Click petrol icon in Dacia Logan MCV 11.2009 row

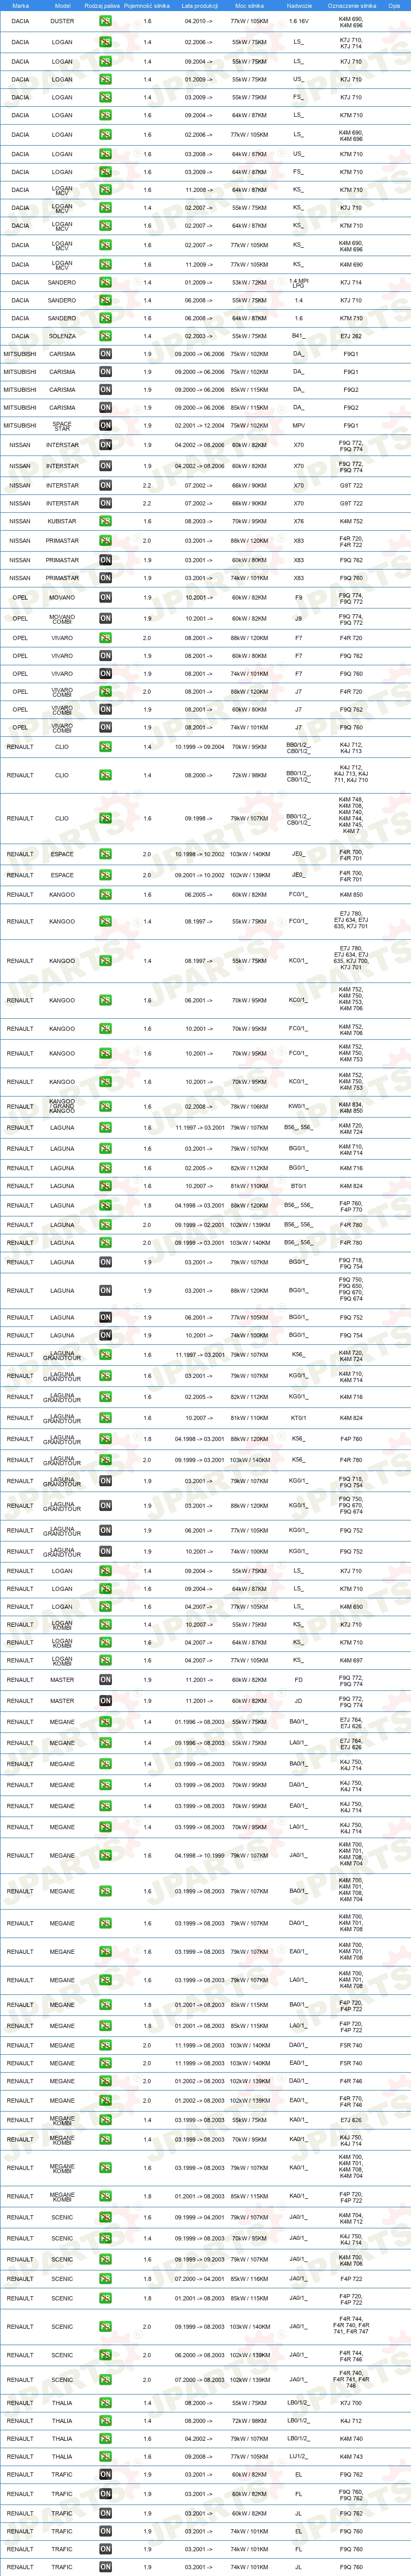pyautogui.click(x=105, y=265)
